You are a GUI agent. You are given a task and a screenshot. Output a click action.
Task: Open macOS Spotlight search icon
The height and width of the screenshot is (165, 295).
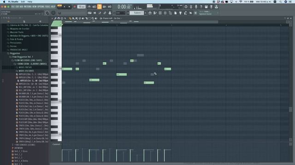click(280, 2)
